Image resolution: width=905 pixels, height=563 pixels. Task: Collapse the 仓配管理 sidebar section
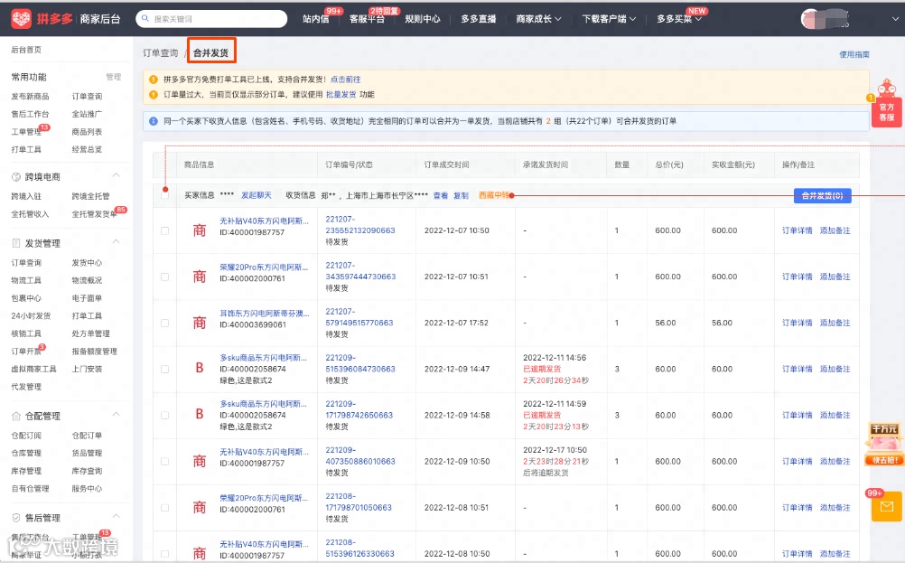point(116,415)
